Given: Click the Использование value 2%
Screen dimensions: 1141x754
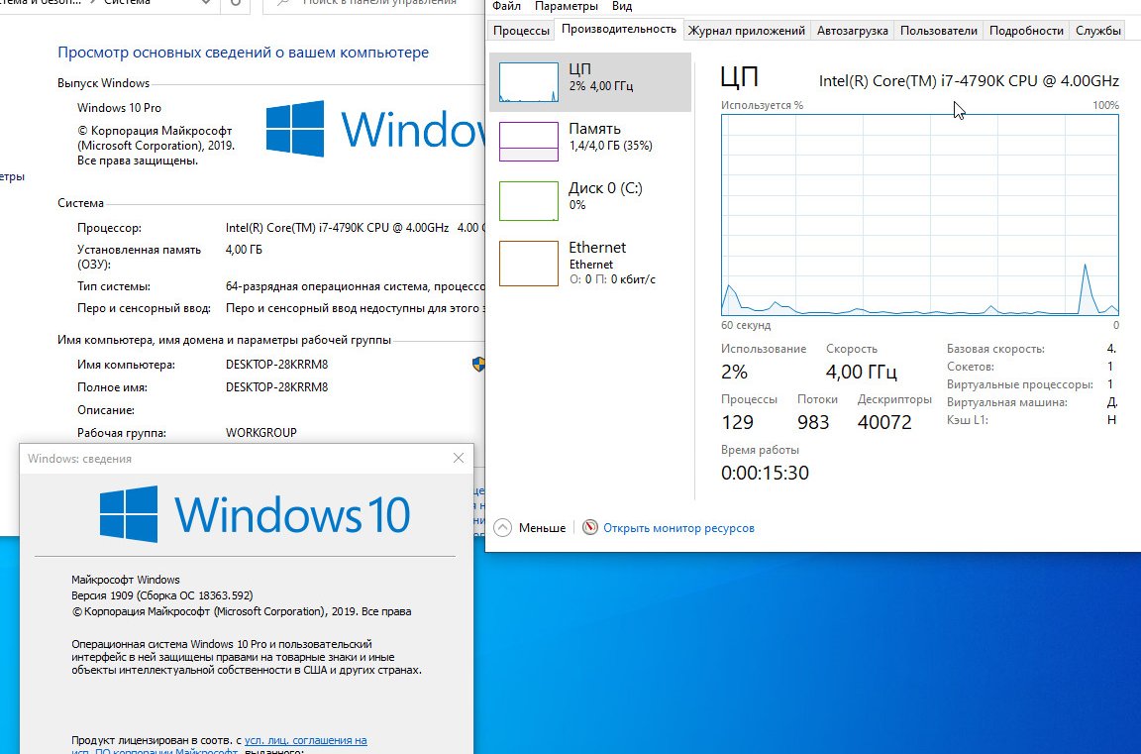Looking at the screenshot, I should tap(734, 372).
